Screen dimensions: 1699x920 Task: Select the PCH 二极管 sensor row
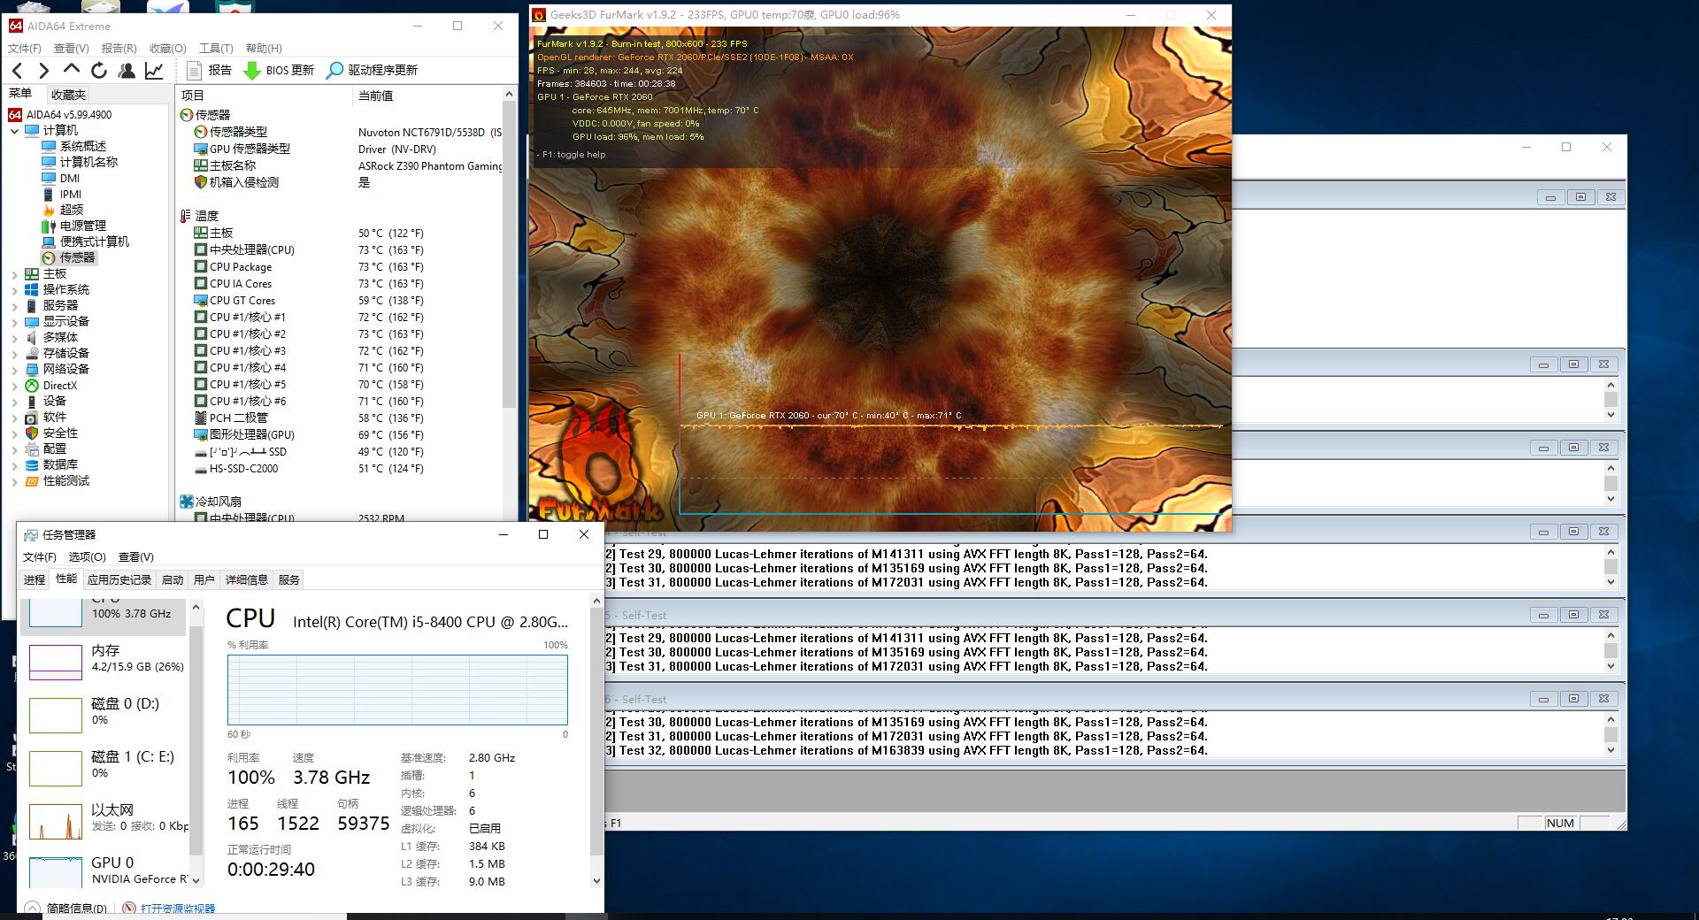[339, 418]
